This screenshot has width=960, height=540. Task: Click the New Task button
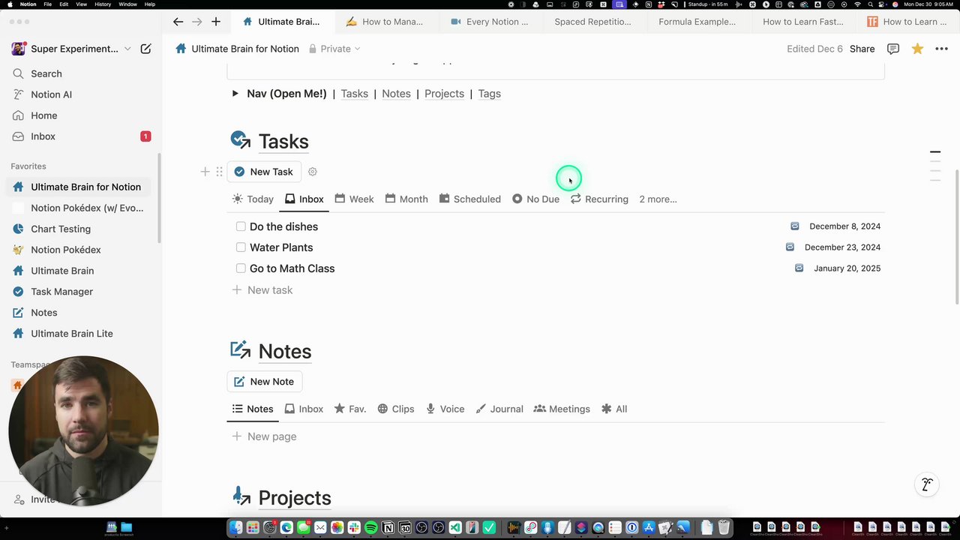264,172
